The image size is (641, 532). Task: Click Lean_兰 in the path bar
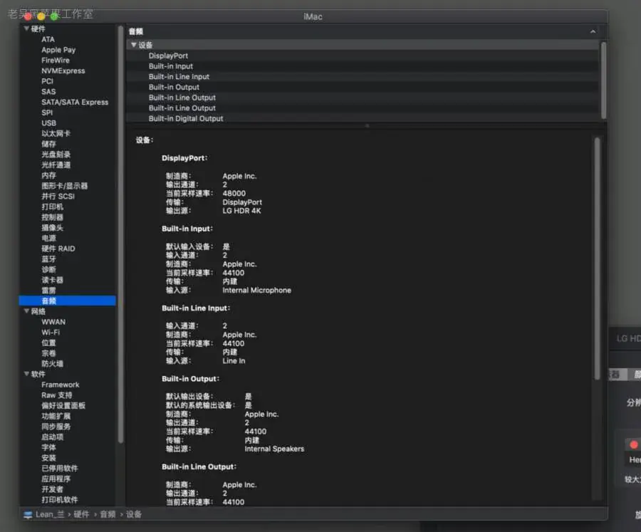click(x=49, y=514)
